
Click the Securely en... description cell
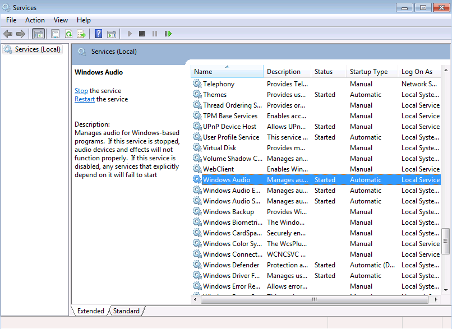[286, 233]
